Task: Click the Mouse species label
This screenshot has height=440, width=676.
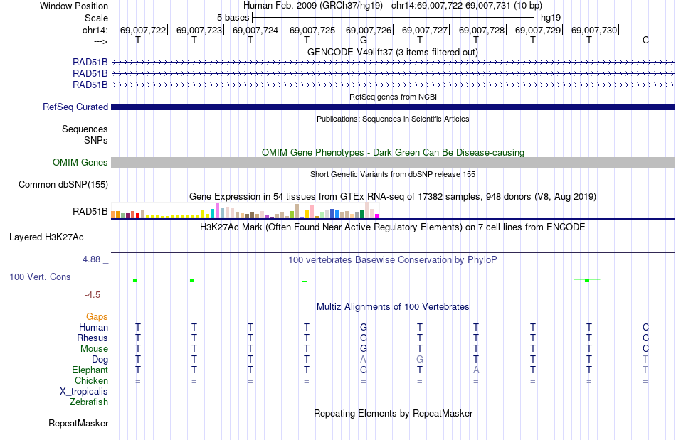Action: (x=94, y=349)
